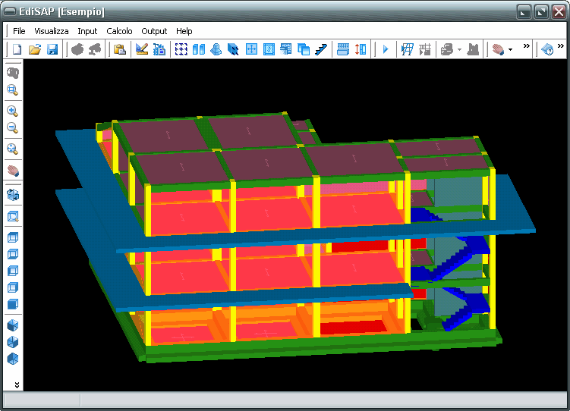Click the staircase icon in the toolbar
The width and height of the screenshot is (570, 411).
coord(321,49)
